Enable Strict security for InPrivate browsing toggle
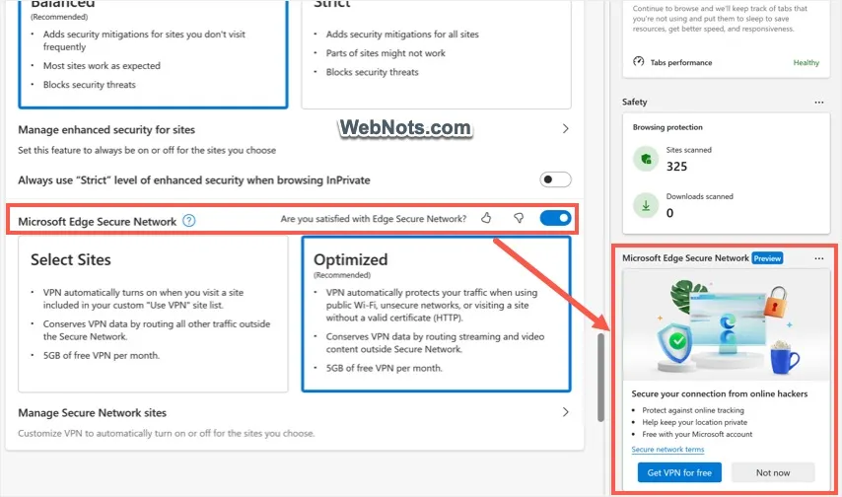842x497 pixels. click(555, 179)
